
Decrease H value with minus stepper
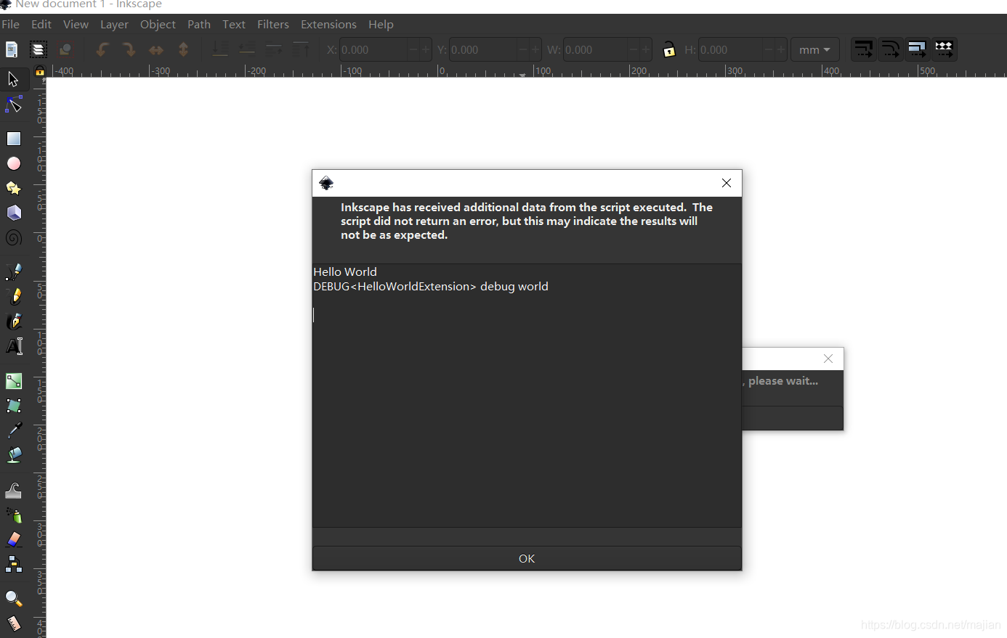coord(769,49)
